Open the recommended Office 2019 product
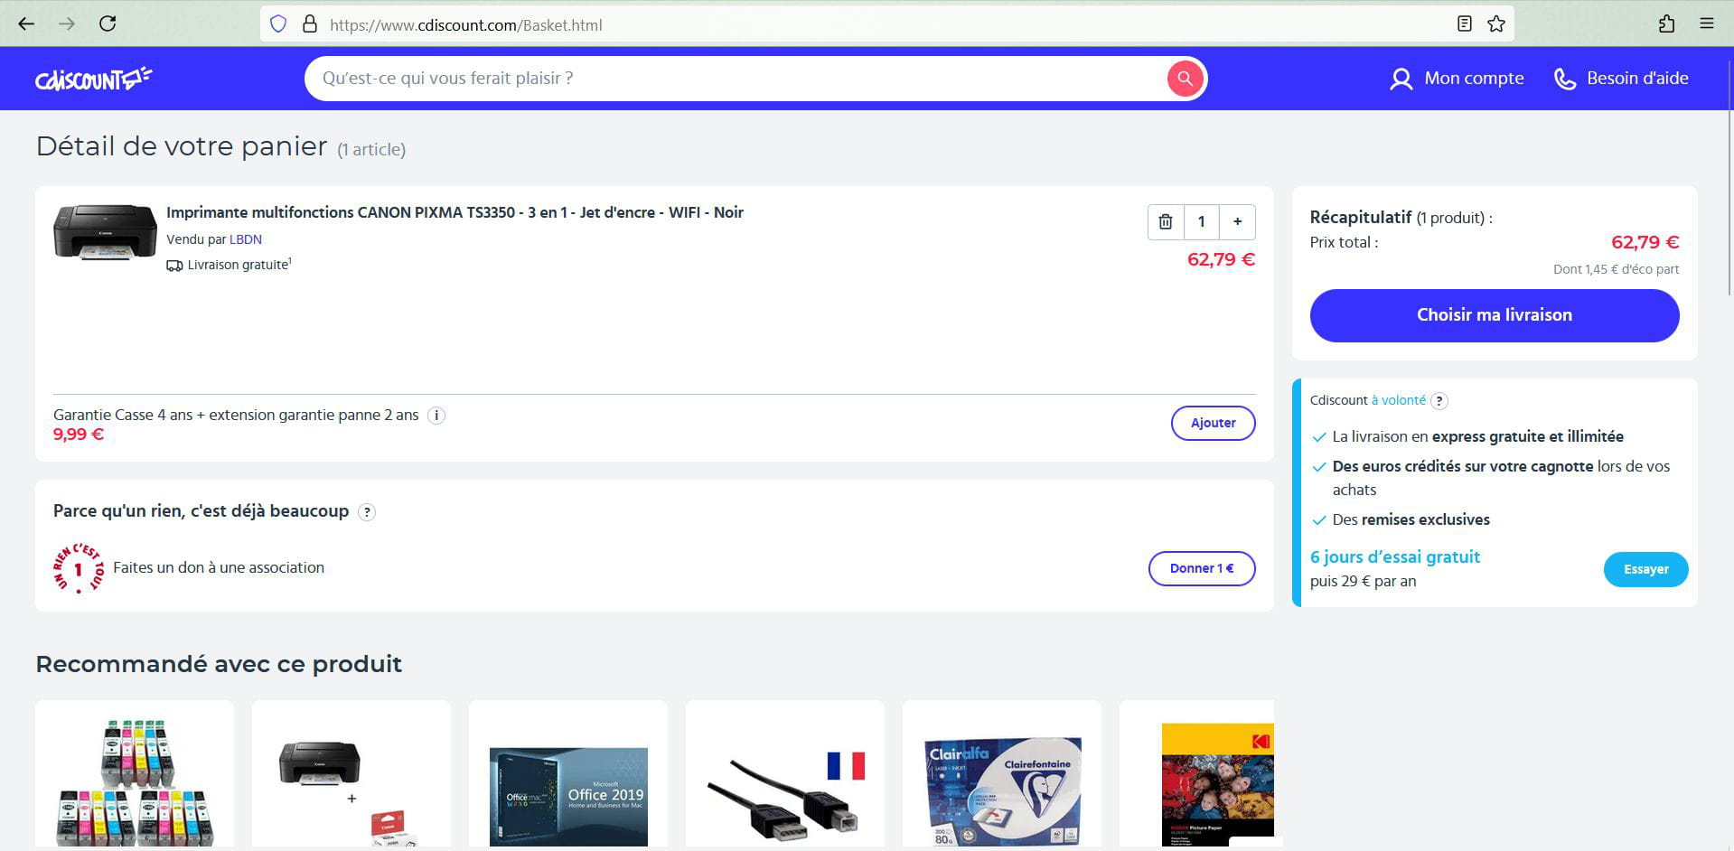The height and width of the screenshot is (851, 1734). click(568, 775)
